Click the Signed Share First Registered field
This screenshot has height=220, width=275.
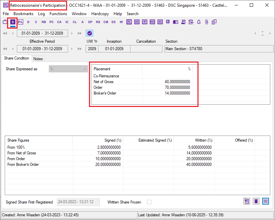[78, 202]
